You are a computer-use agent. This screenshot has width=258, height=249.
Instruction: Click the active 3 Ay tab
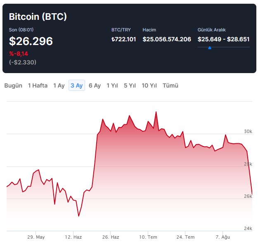(x=77, y=85)
